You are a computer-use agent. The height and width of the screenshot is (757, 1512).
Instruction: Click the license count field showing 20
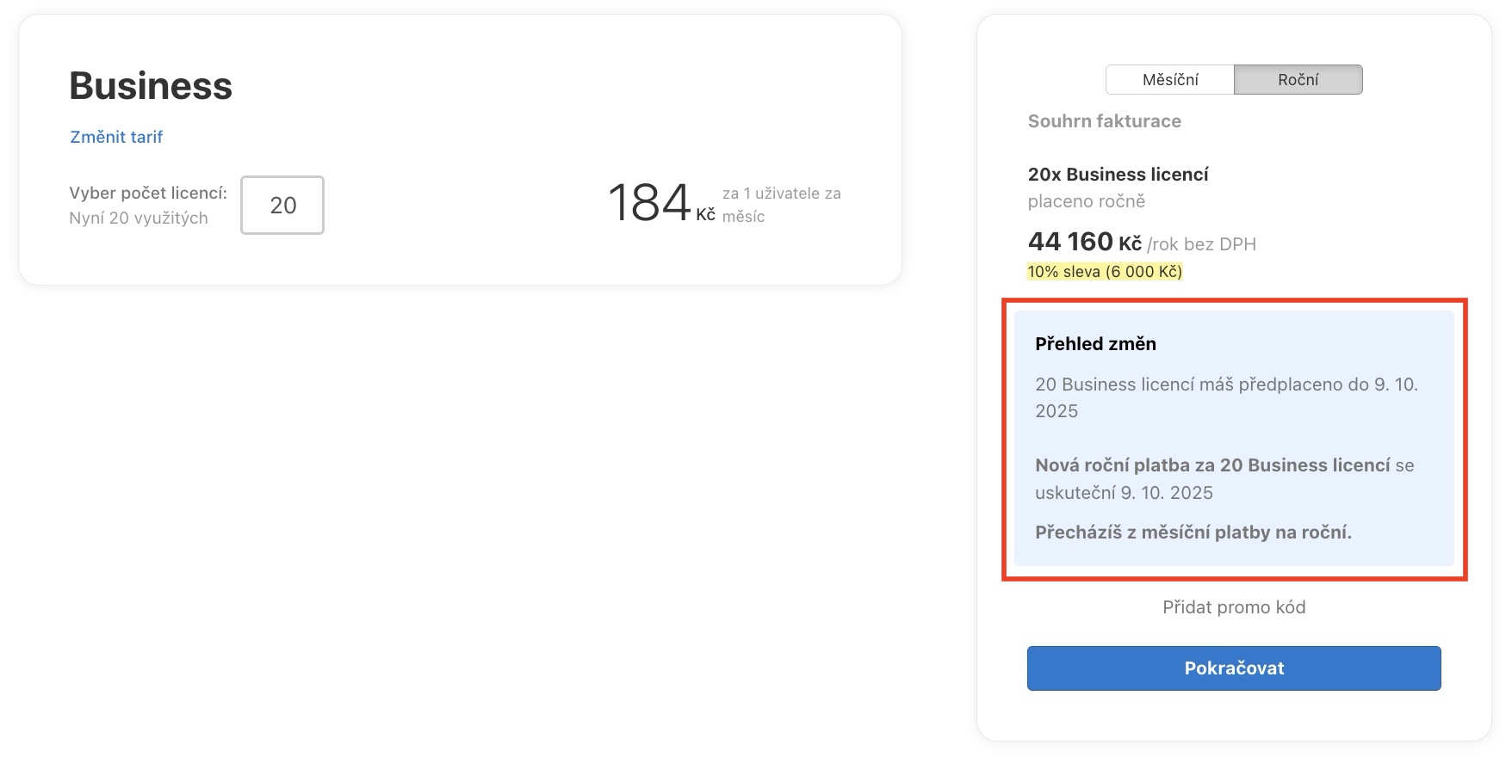coord(282,205)
